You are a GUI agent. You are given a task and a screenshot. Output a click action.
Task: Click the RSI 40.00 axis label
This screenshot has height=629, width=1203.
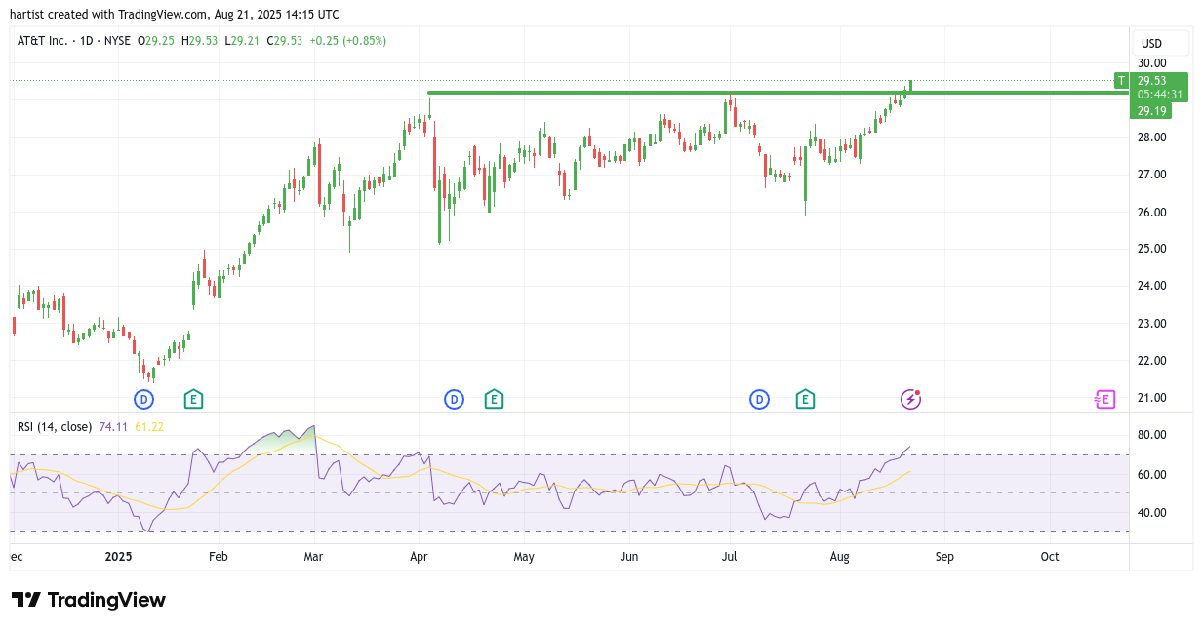[1152, 513]
